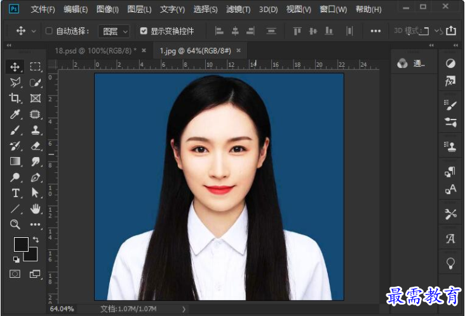Viewport: 465px width, 316px height.
Task: Select the Brush tool
Action: pyautogui.click(x=15, y=130)
